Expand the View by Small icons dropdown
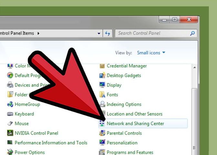 point(151,53)
